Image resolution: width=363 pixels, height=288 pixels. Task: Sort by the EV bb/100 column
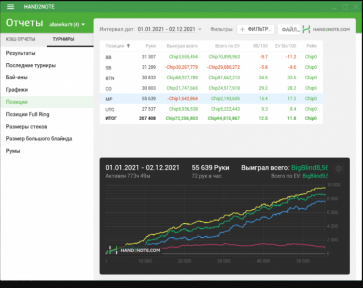285,46
